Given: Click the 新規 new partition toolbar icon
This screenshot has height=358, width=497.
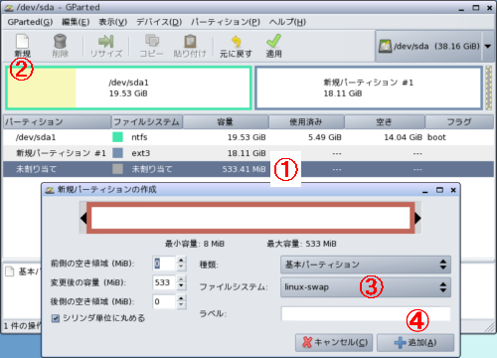Looking at the screenshot, I should point(23,42).
